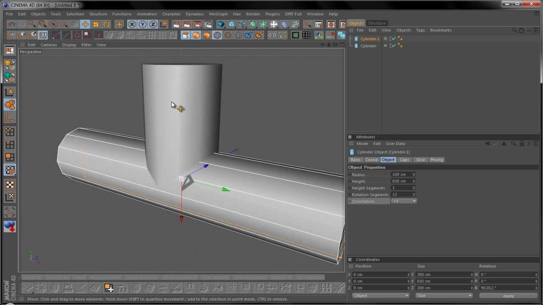The image size is (543, 305).
Task: Enable Use Object Axis tool
Action: [x=10, y=118]
